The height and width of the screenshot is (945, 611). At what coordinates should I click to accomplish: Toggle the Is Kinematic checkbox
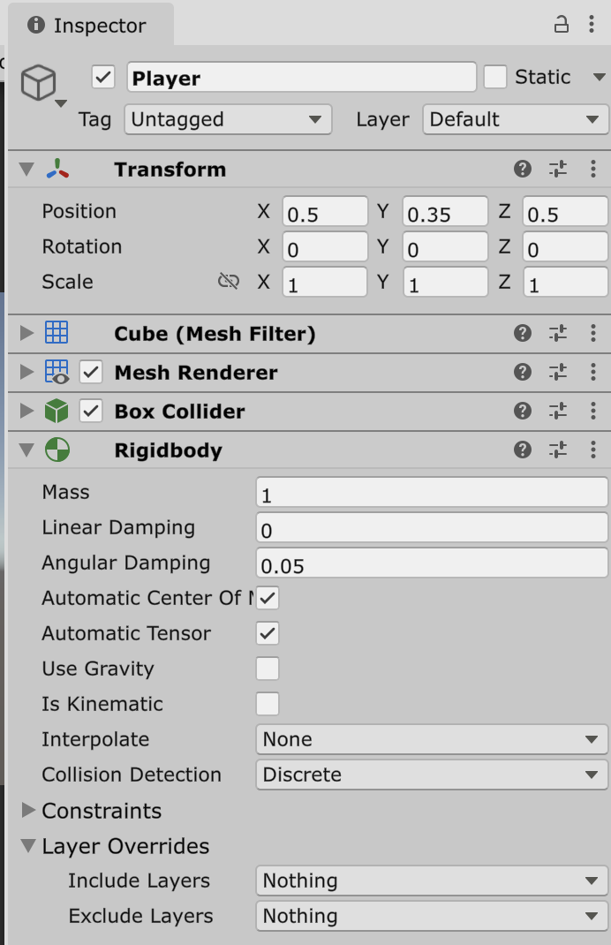(x=268, y=704)
